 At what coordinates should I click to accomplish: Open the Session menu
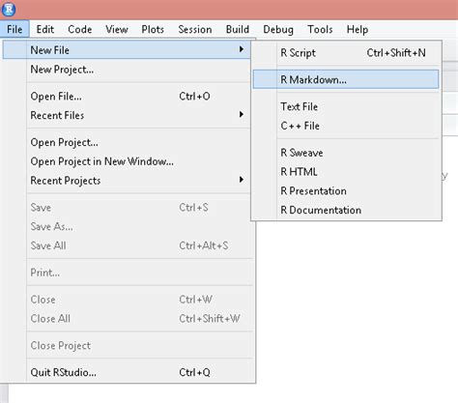coord(195,29)
